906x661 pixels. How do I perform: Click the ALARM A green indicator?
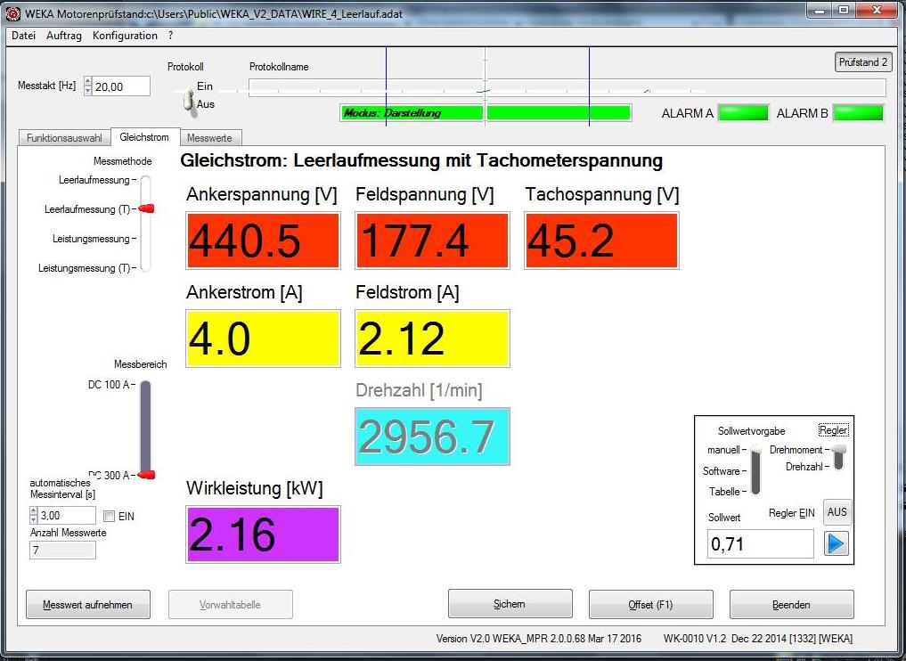pyautogui.click(x=743, y=113)
